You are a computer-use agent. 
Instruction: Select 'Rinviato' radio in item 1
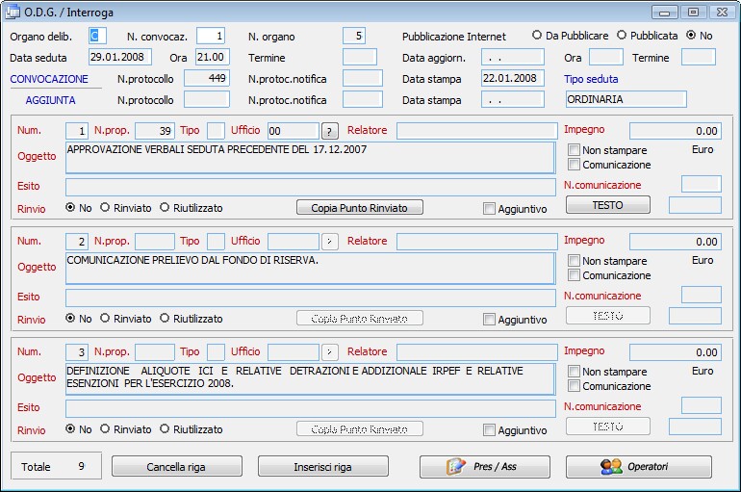(x=105, y=208)
